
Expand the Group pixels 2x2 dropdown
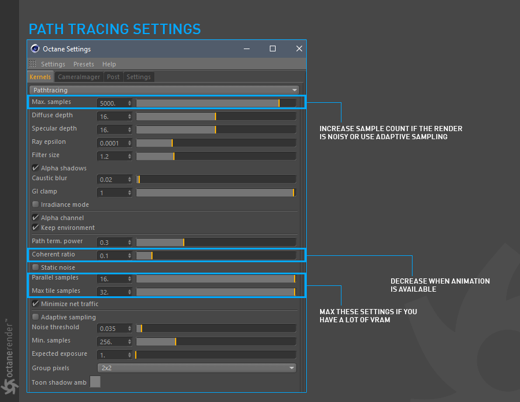196,368
